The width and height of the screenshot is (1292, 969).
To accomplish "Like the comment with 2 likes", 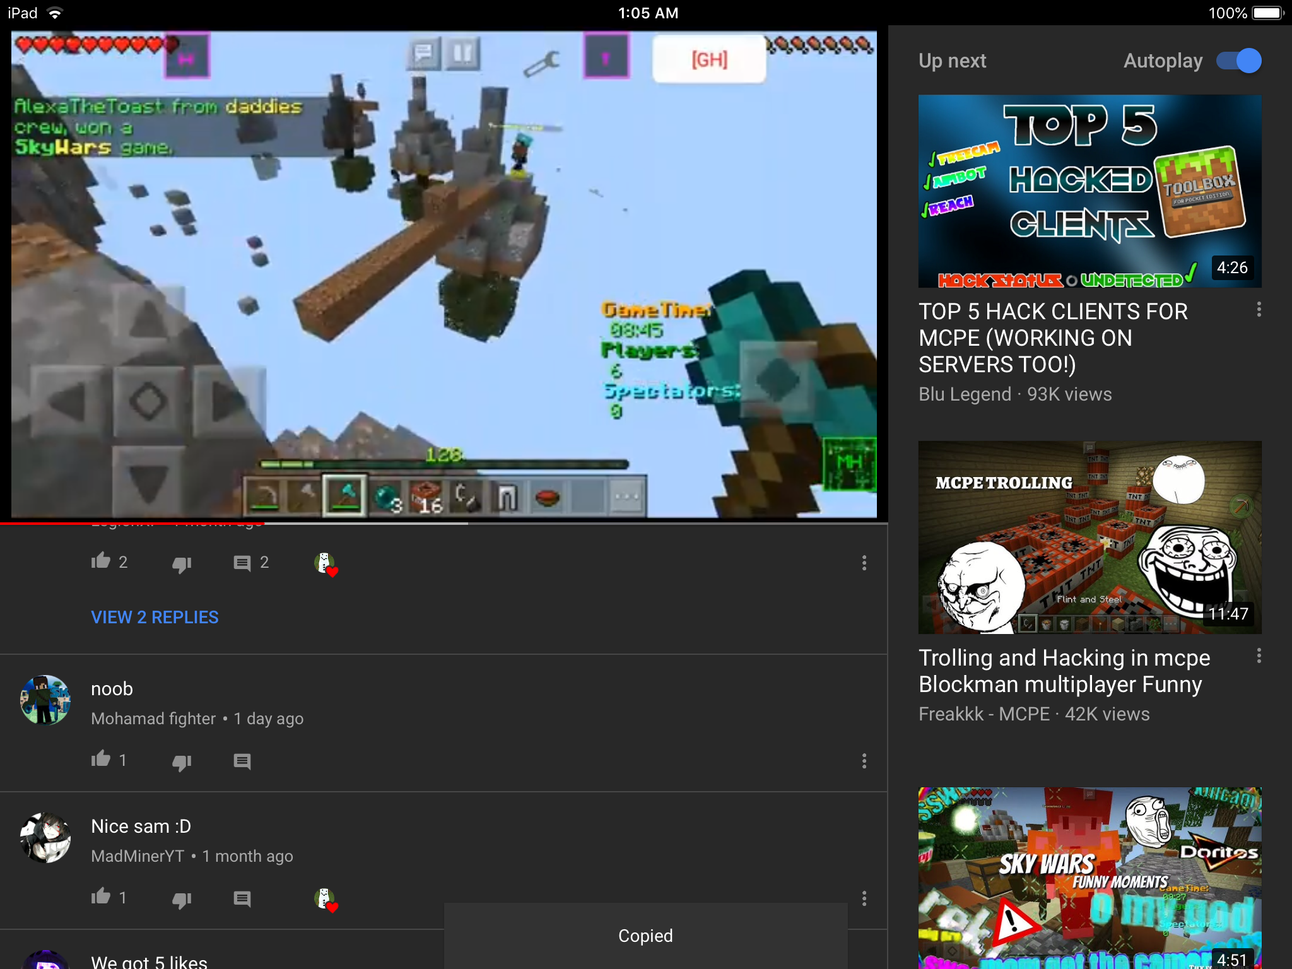I will [x=101, y=561].
